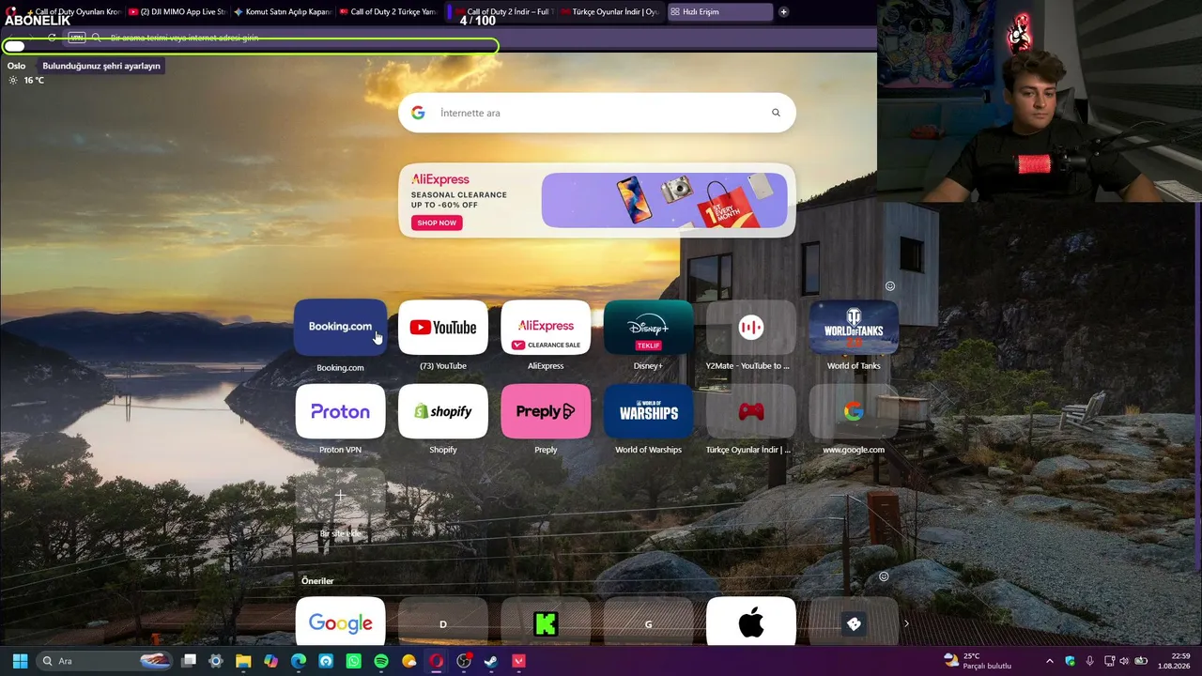This screenshot has height=676, width=1202.
Task: Open the D suggestion tile
Action: point(443,622)
